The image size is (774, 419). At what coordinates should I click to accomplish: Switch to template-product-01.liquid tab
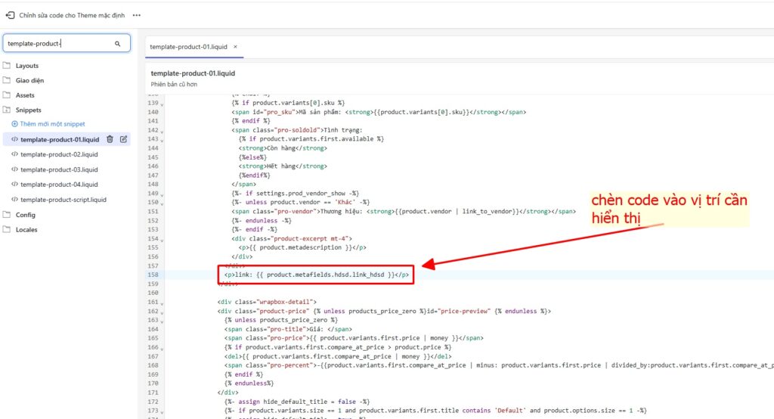[x=188, y=47]
